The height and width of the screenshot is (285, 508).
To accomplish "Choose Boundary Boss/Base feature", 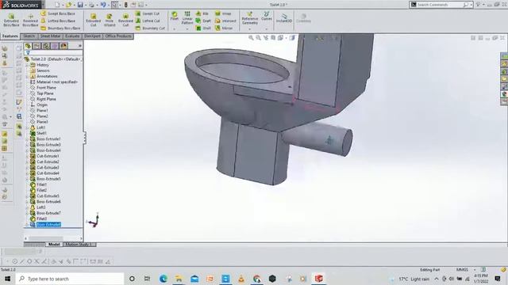I will (60, 28).
